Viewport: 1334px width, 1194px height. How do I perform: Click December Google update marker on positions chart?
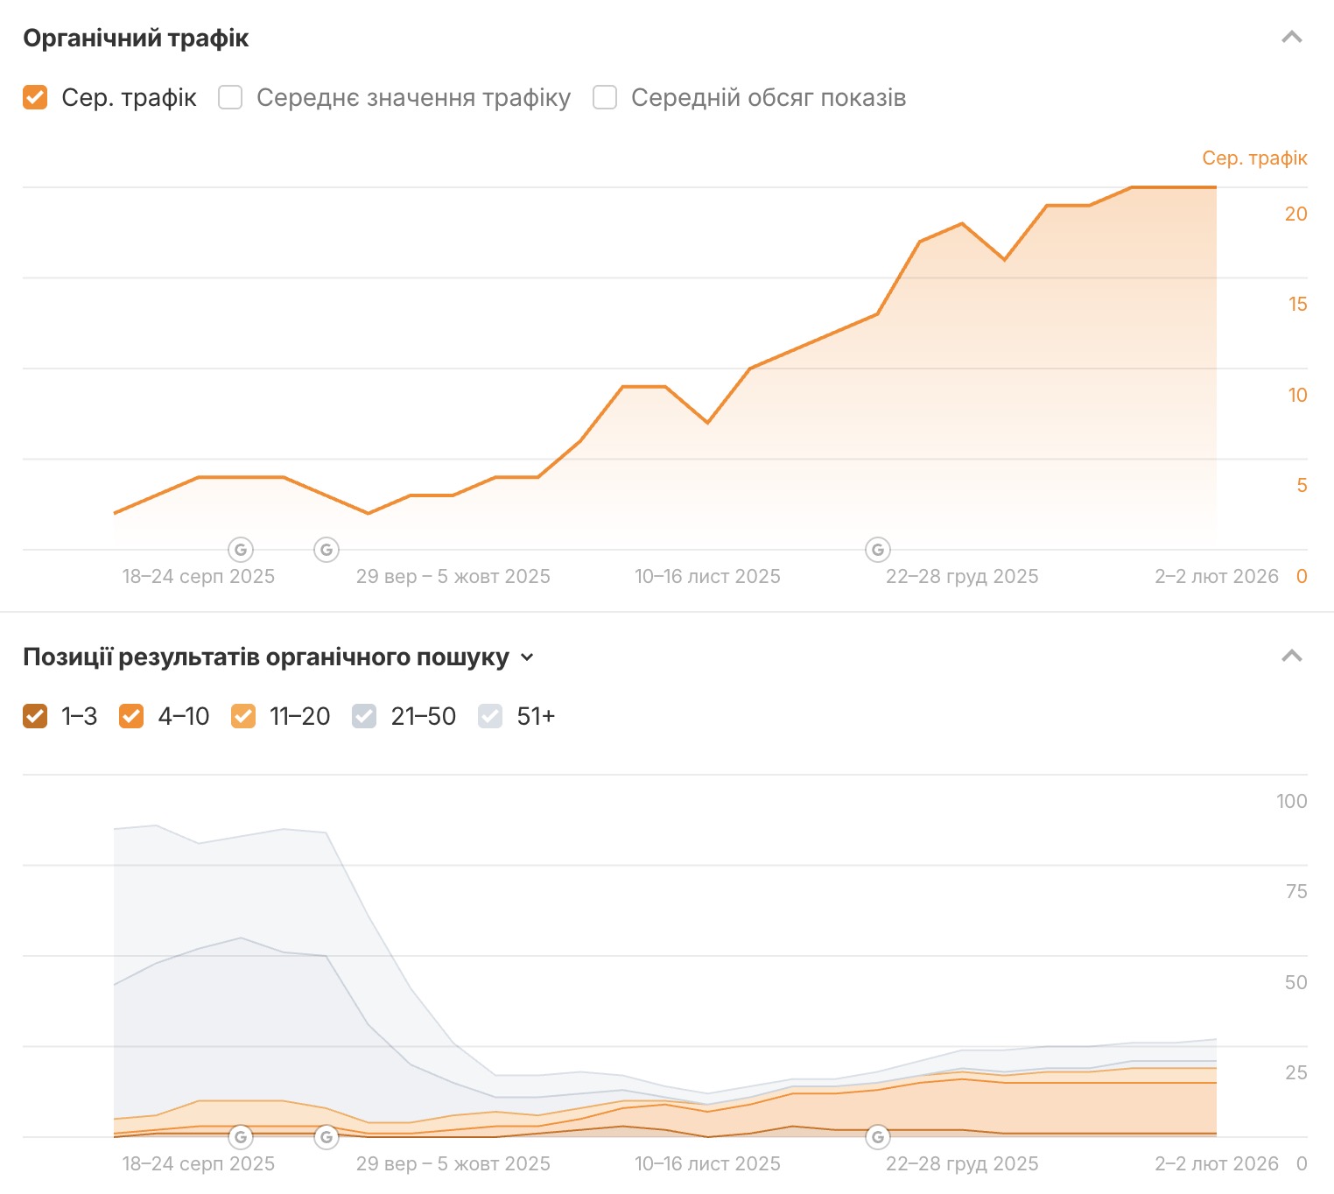pyautogui.click(x=878, y=1137)
